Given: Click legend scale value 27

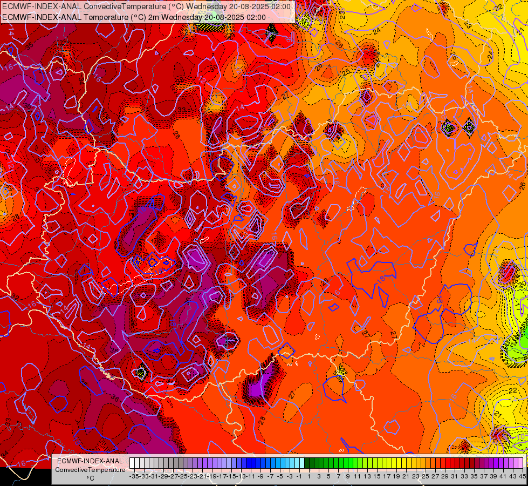Looking at the screenshot, I should click(435, 476).
